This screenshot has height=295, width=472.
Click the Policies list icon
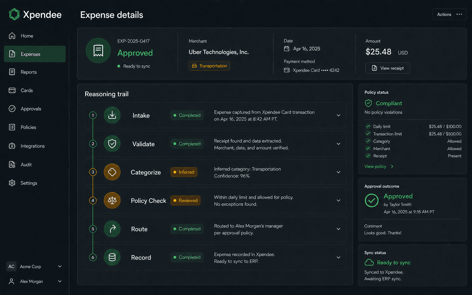(12, 127)
